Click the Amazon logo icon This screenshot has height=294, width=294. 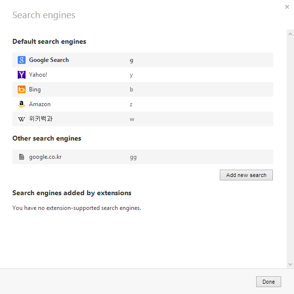click(22, 104)
